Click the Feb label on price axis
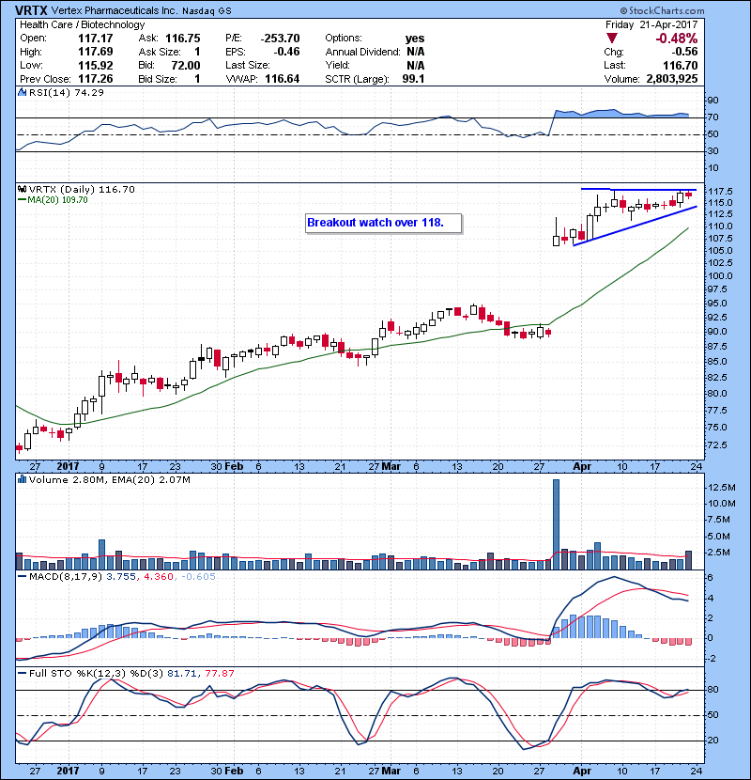Viewport: 751px width, 780px height. (x=234, y=466)
